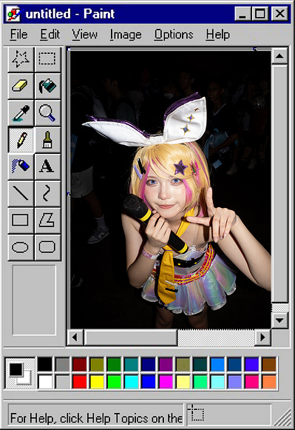Image resolution: width=295 pixels, height=430 pixels.
Task: Select the Brush tool
Action: 47,140
